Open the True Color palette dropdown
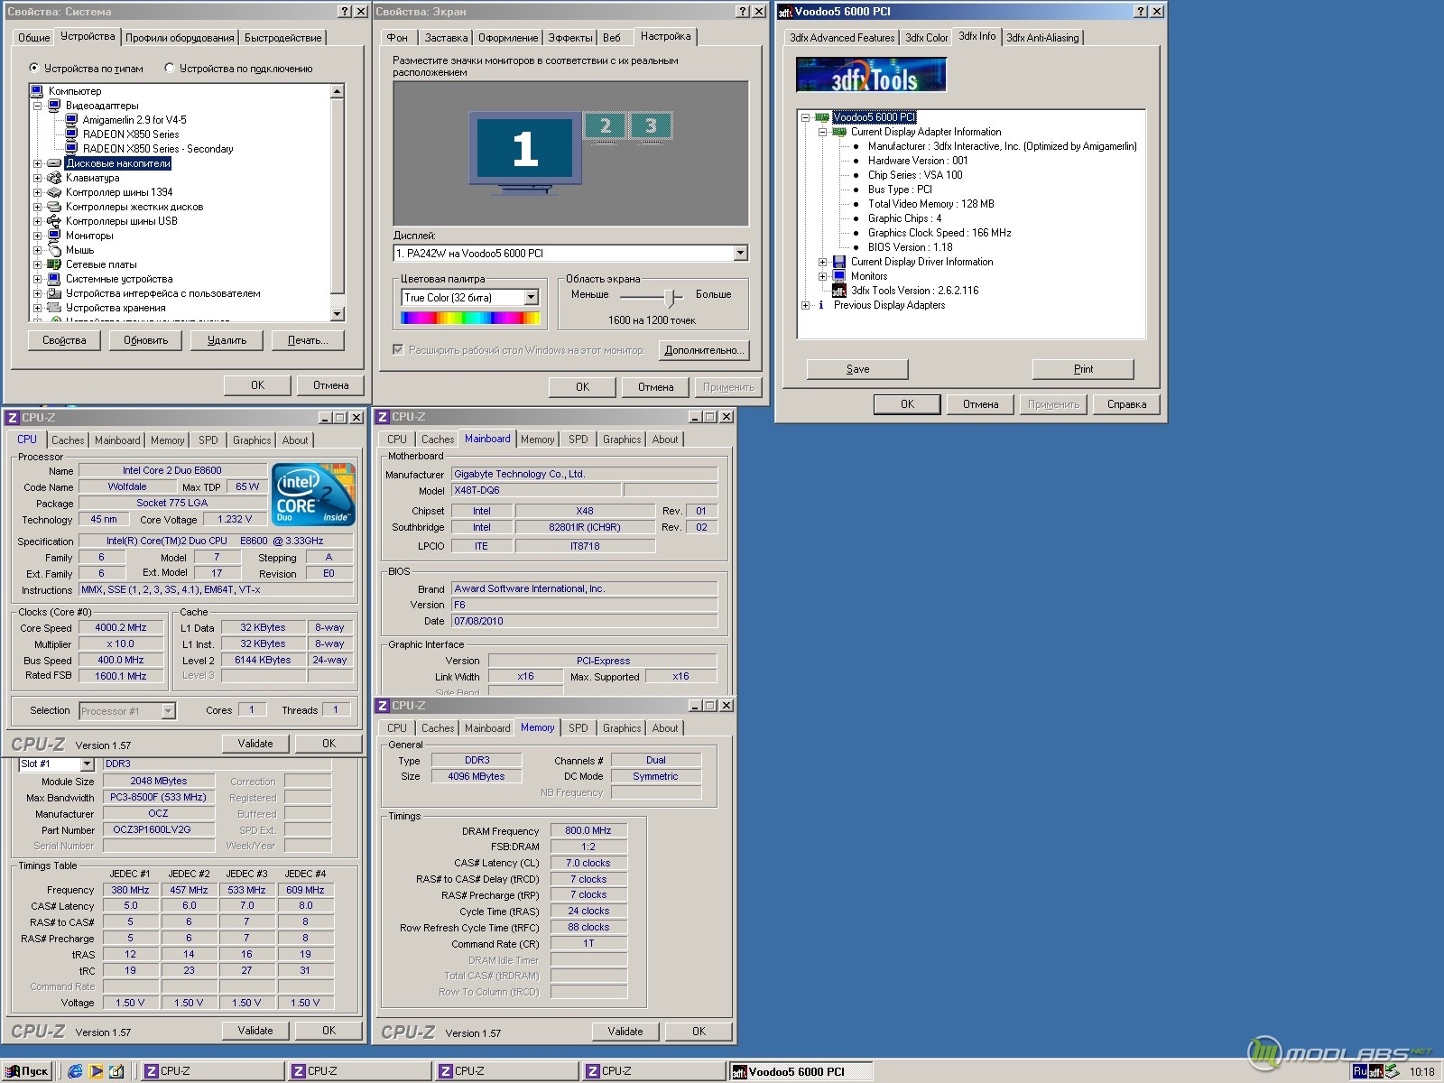 click(x=532, y=297)
